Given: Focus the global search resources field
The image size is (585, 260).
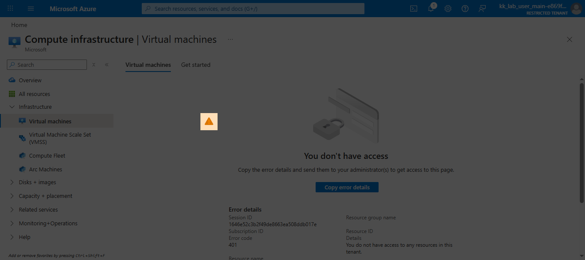Looking at the screenshot, I should click(x=253, y=9).
